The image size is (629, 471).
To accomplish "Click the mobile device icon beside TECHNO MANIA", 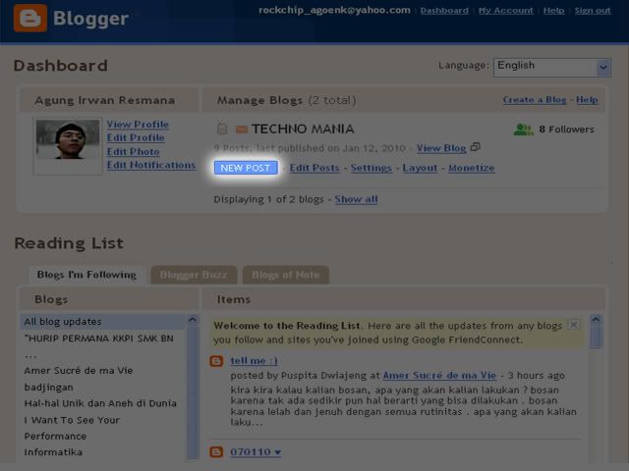I will (x=222, y=129).
